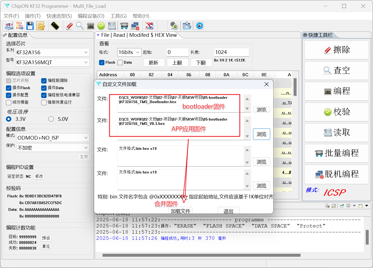
Task: Toggle the 操作配置 checkbox
Action: tap(9, 95)
